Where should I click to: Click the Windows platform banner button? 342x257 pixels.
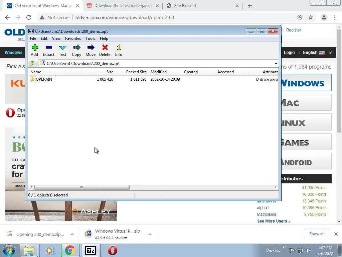coord(306,83)
